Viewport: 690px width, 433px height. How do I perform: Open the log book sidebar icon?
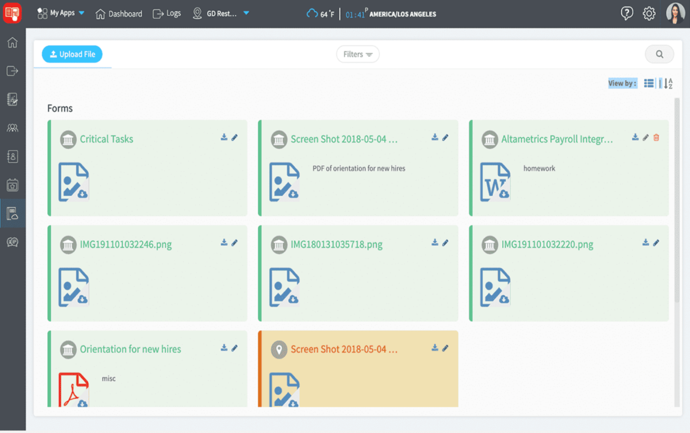click(x=13, y=99)
